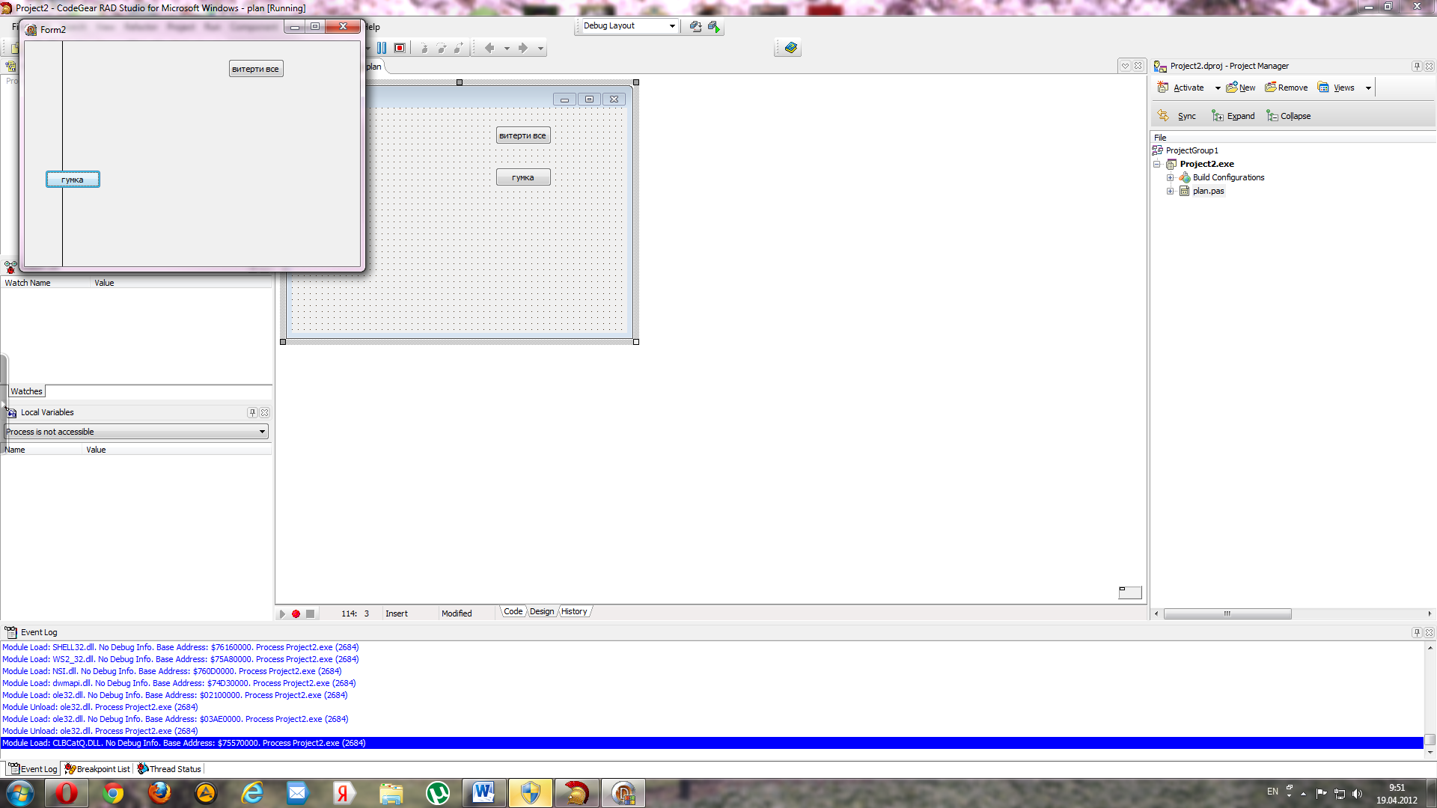This screenshot has width=1437, height=808.
Task: Switch to the Watches tab
Action: click(26, 391)
